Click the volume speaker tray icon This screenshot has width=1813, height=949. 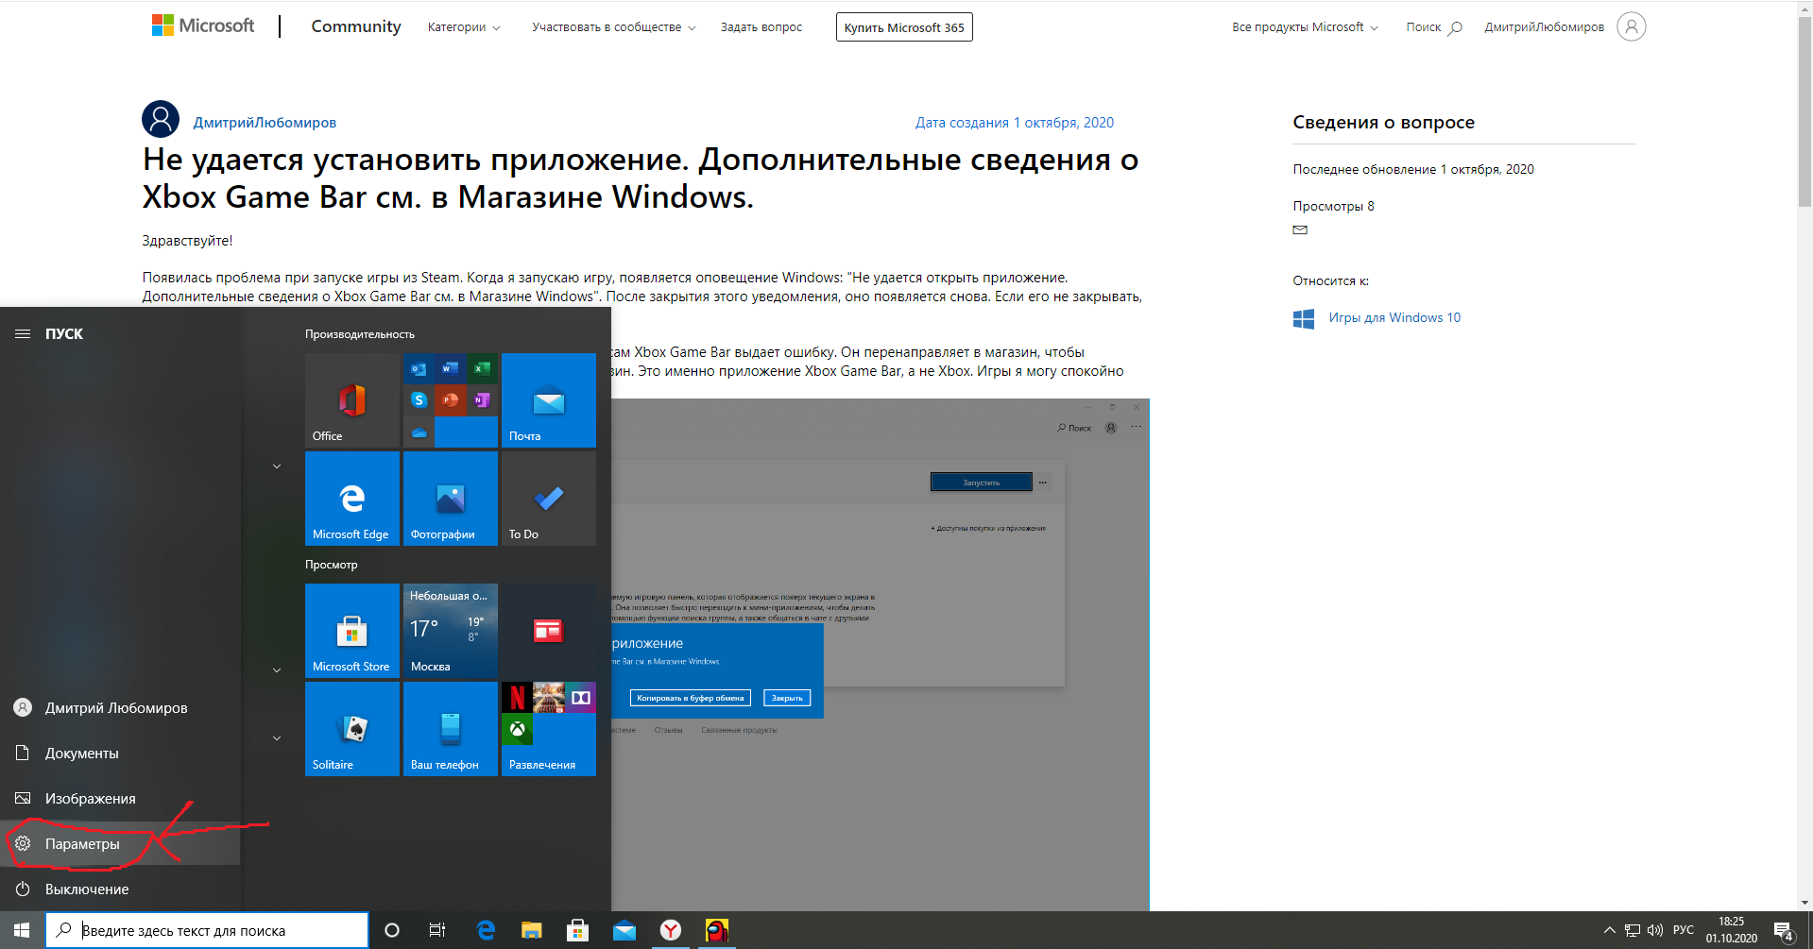(x=1655, y=930)
